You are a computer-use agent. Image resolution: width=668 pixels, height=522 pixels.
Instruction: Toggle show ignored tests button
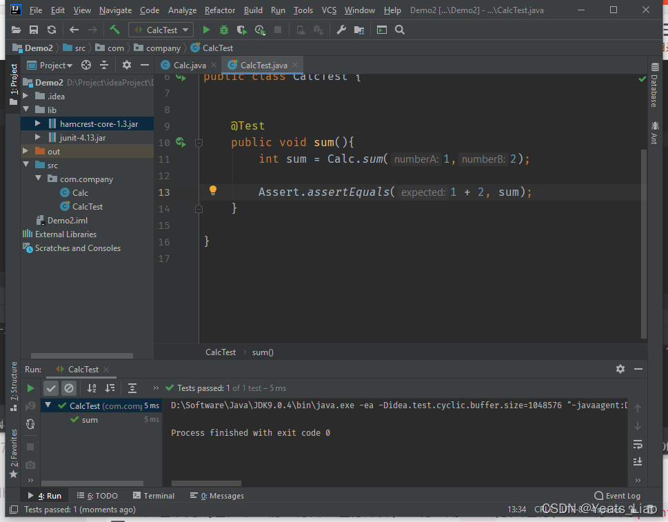[68, 388]
